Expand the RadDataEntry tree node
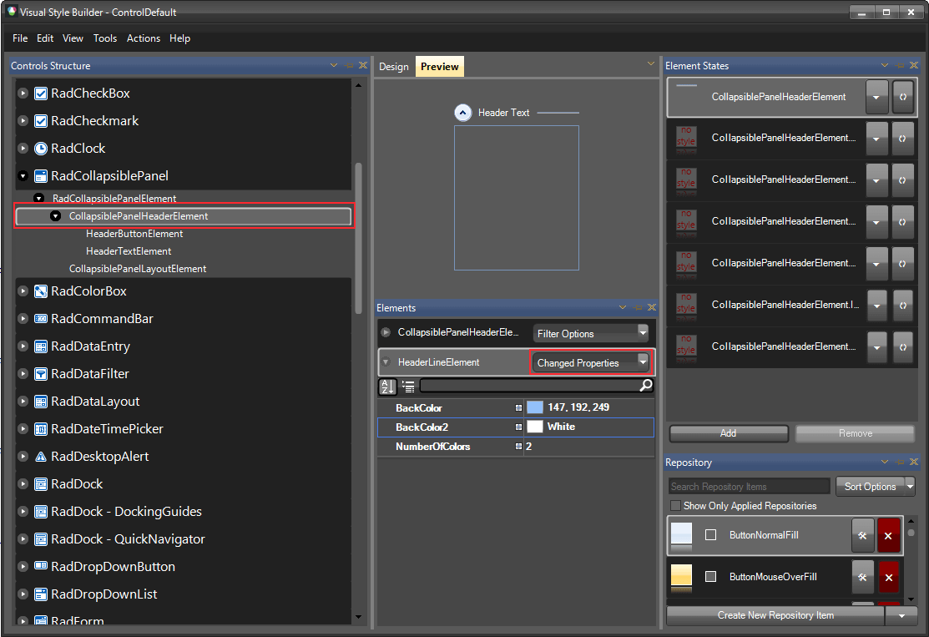The height and width of the screenshot is (637, 929). [x=21, y=346]
